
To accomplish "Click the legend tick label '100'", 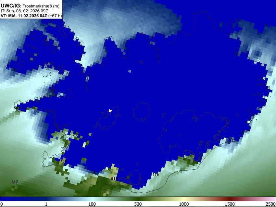I will tap(92, 204).
